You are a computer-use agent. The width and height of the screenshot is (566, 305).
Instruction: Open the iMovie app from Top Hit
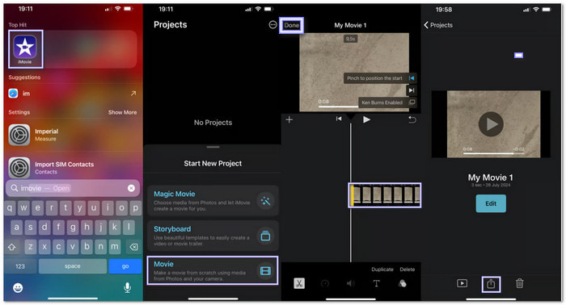25,49
